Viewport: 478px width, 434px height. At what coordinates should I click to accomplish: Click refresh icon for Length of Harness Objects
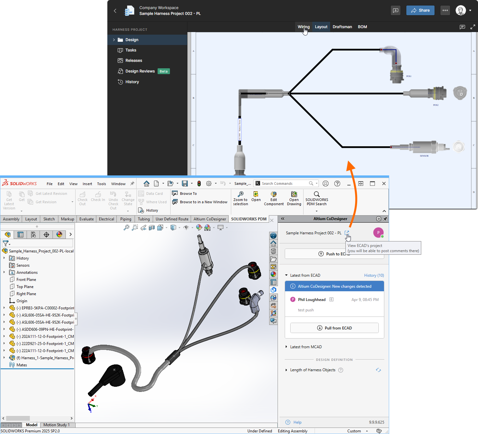(378, 370)
